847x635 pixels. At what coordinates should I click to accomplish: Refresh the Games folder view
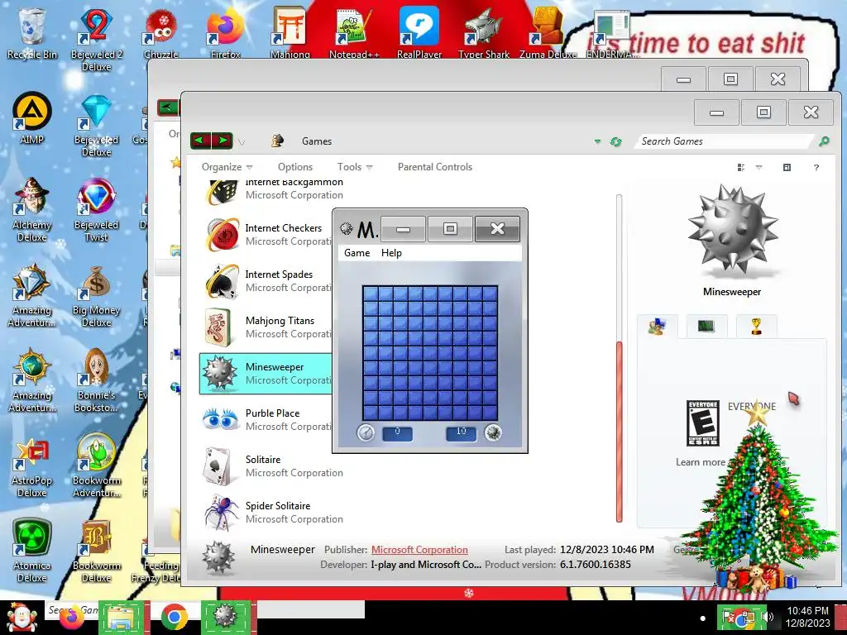coord(615,141)
